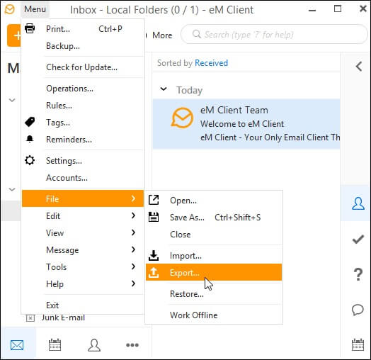Click the Print printer icon
Viewport: 371px width, 360px height.
point(30,28)
